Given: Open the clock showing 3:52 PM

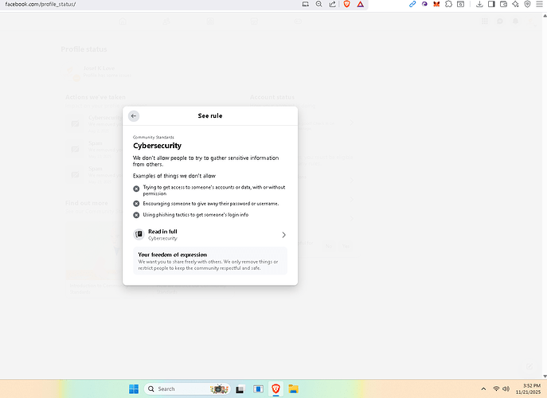Looking at the screenshot, I should 528,388.
